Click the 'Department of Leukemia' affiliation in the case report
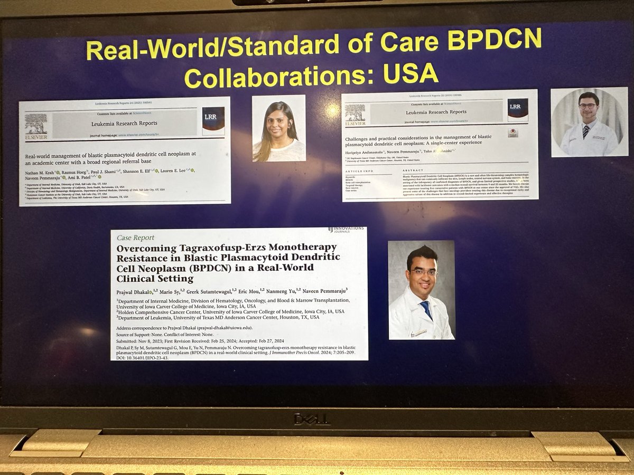634x475 pixels. 218,317
